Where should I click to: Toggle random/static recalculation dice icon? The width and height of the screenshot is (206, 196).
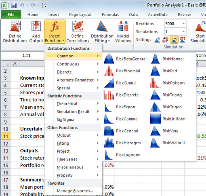click(166, 40)
